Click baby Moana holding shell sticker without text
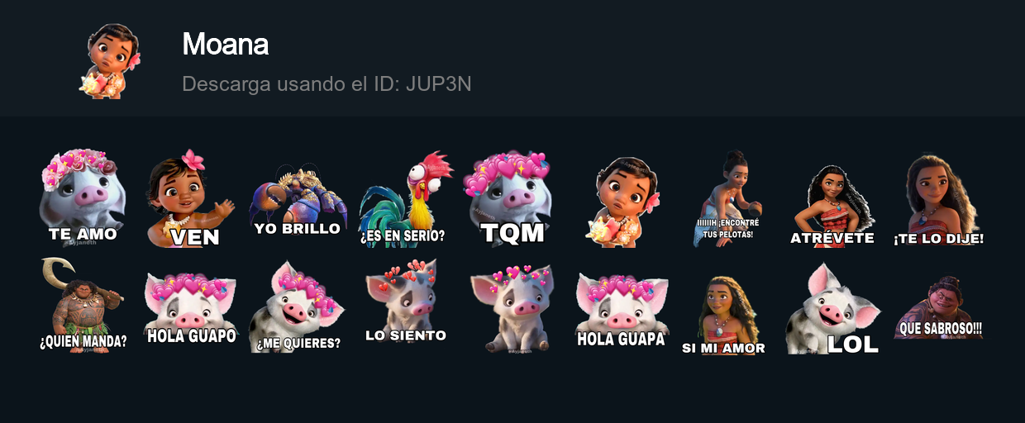Viewport: 1025px width, 423px height. [625, 201]
